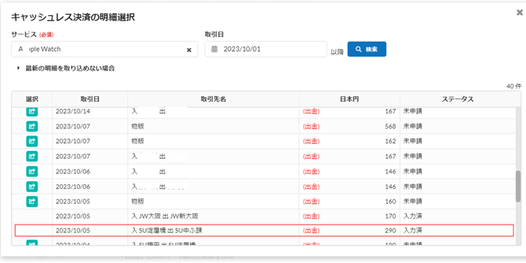Screen dimensions: 526x263
Task: Choose select icon for 2023/10/07 167 yen row
Action: click(32, 156)
